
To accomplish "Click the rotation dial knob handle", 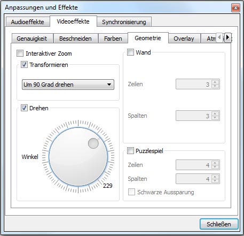I will (93, 143).
